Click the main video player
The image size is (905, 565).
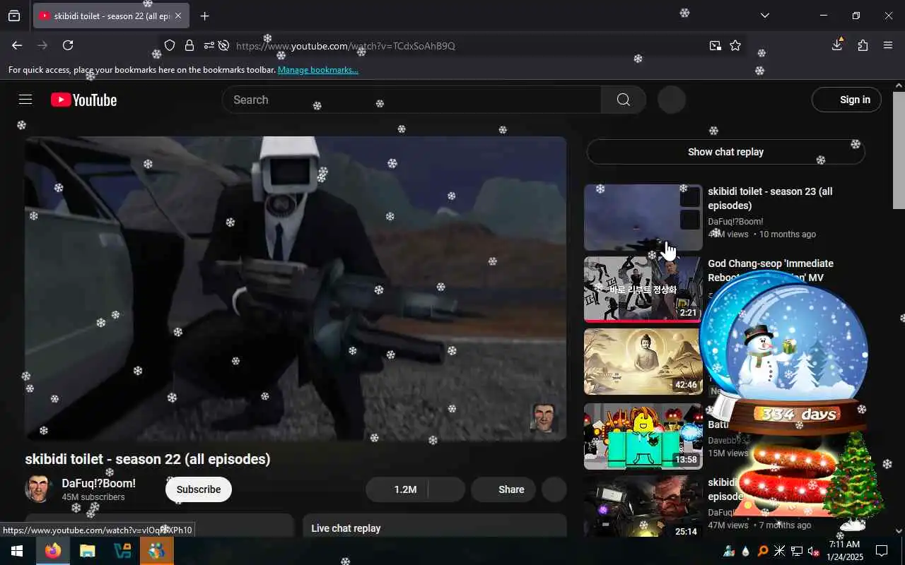tap(296, 288)
